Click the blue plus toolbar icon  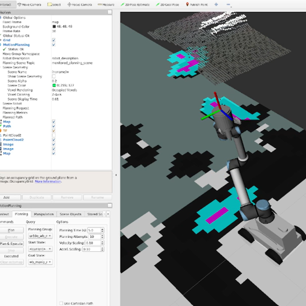point(216,5)
